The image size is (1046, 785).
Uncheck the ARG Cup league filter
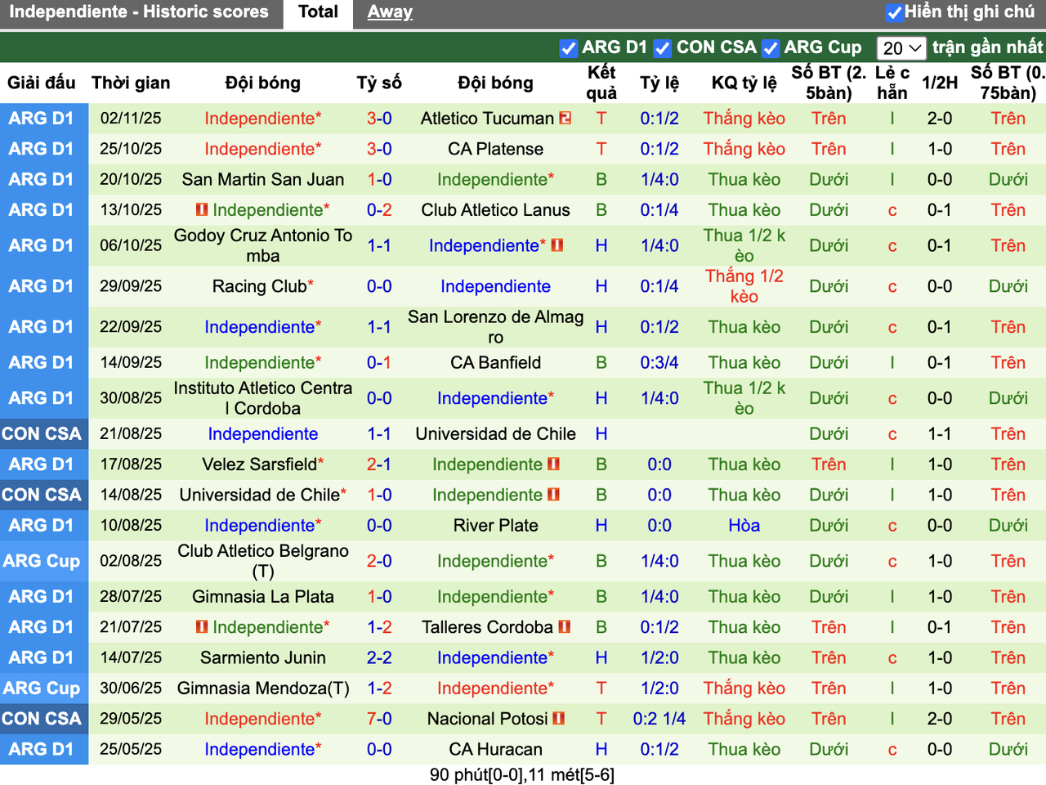pos(770,48)
